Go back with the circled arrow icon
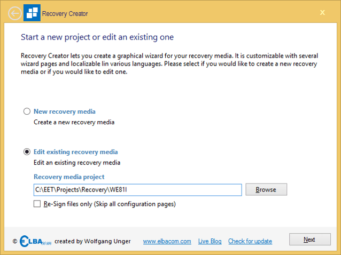Image resolution: width=341 pixels, height=255 pixels. coord(15,13)
